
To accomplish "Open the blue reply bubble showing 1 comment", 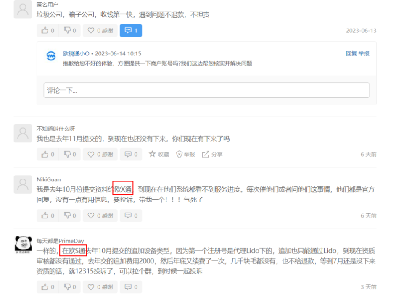I will [x=131, y=30].
